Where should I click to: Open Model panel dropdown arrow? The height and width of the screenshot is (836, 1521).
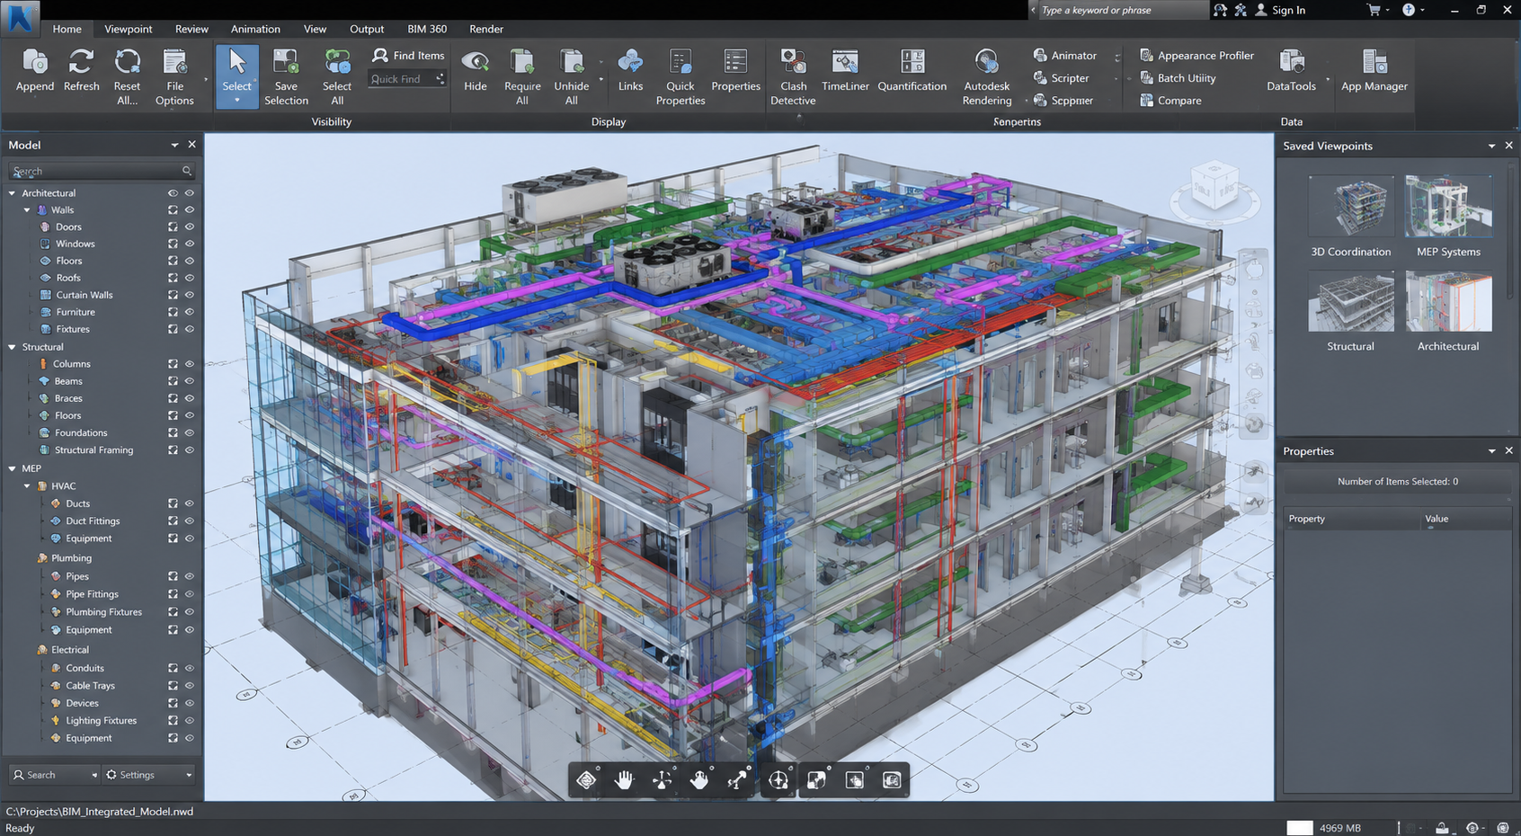174,145
